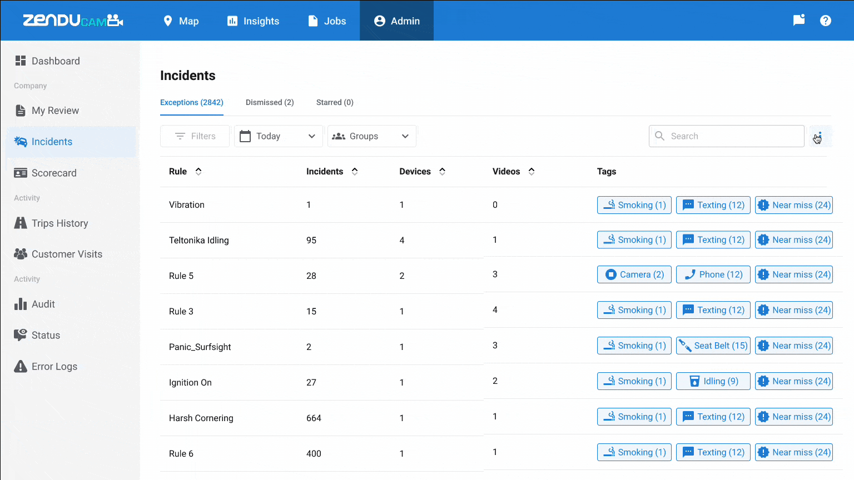Click incidents count 664
Viewport: 854px width, 480px height.
[x=314, y=418]
